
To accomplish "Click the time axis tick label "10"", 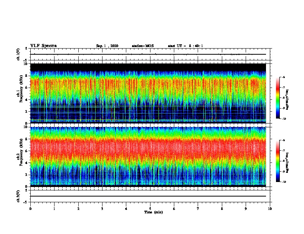I will pyautogui.click(x=270, y=209).
